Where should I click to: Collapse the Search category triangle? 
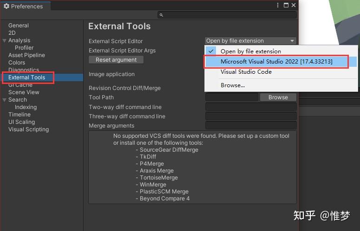click(x=4, y=100)
